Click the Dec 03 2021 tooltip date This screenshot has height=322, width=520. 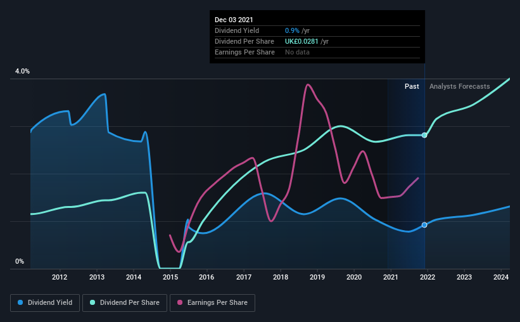(x=234, y=20)
